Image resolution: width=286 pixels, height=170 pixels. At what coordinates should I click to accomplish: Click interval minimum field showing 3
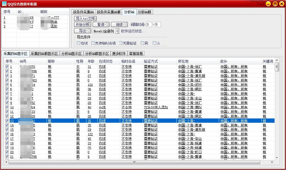149,24
